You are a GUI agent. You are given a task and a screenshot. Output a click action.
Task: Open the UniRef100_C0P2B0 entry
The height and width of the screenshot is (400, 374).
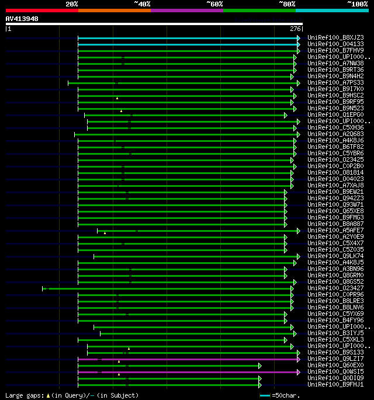(335, 166)
